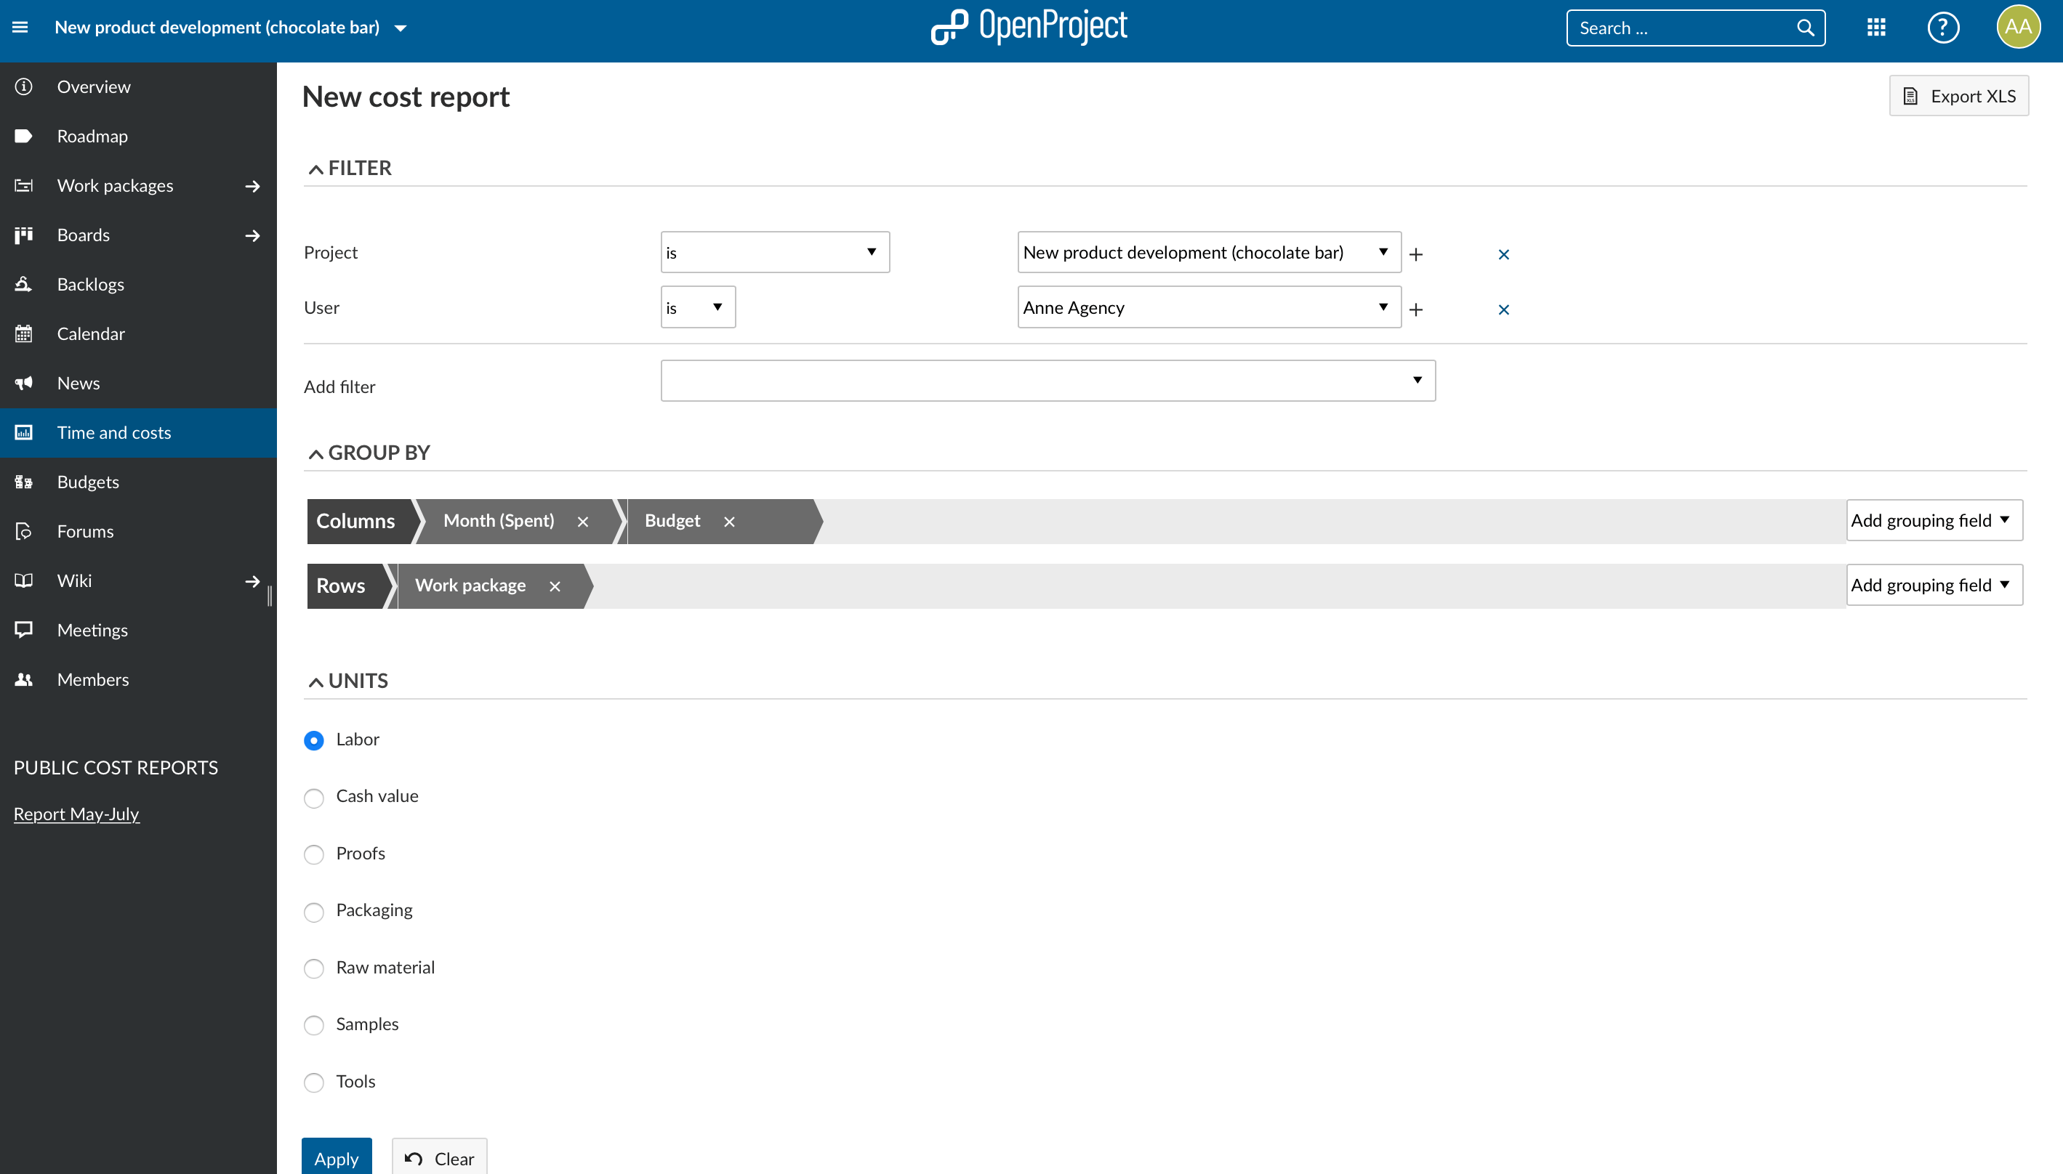Click the Apply button
The image size is (2063, 1174).
[337, 1157]
